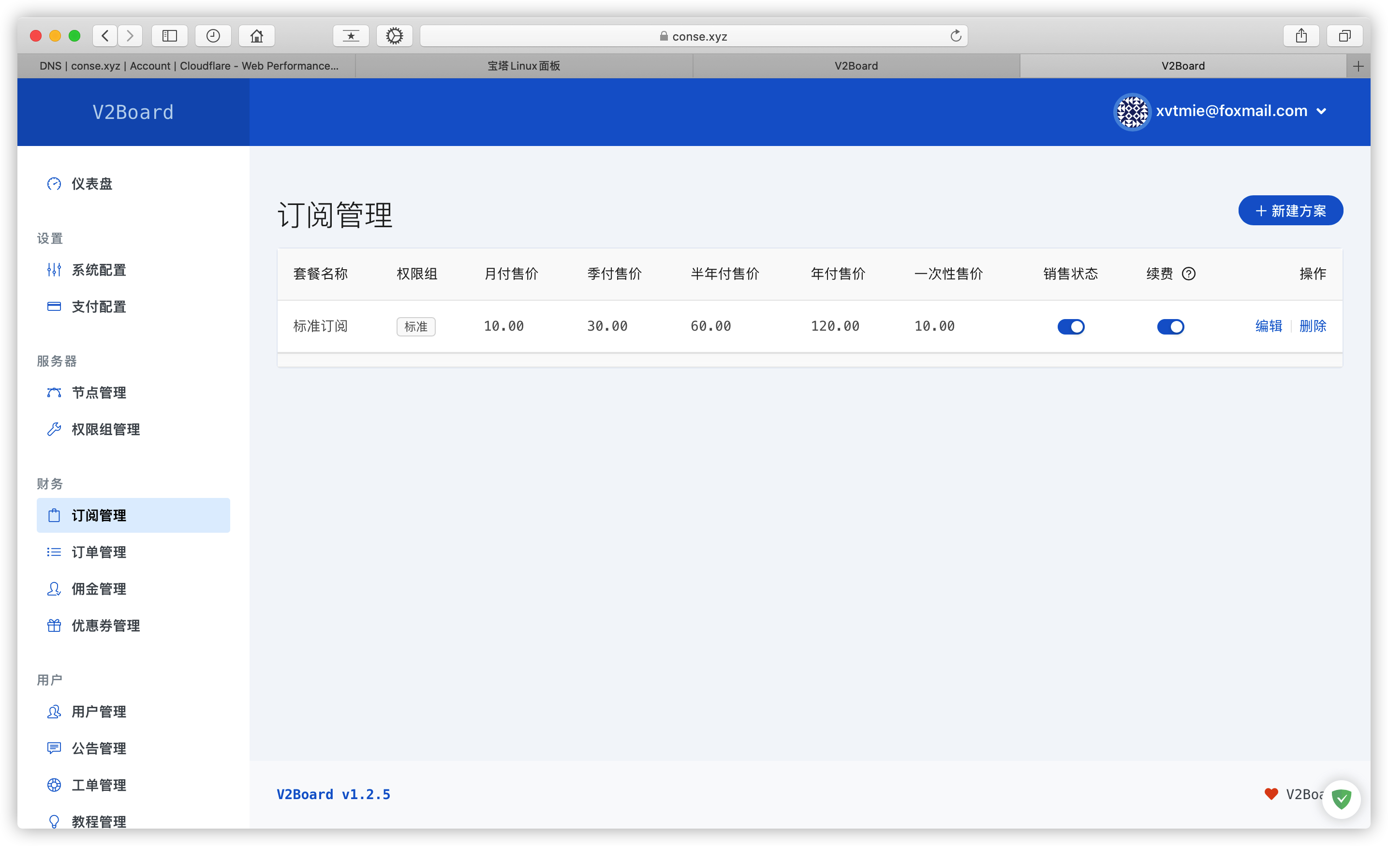The image size is (1388, 846).
Task: Toggle the Safari sidebar button
Action: 170,36
